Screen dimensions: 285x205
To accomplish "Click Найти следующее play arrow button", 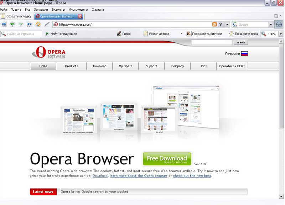I will [61, 34].
